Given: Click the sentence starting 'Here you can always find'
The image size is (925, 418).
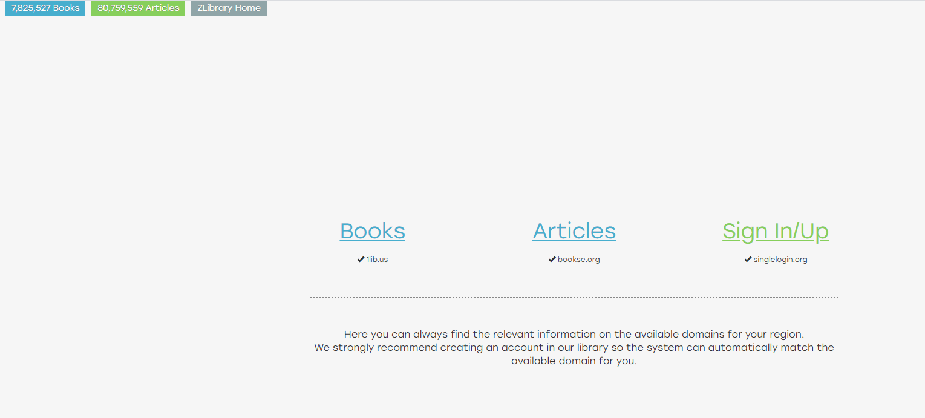Looking at the screenshot, I should [x=574, y=334].
